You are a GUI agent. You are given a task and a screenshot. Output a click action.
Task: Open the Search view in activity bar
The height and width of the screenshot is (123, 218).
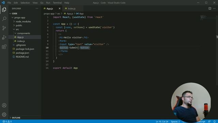coord(4,19)
